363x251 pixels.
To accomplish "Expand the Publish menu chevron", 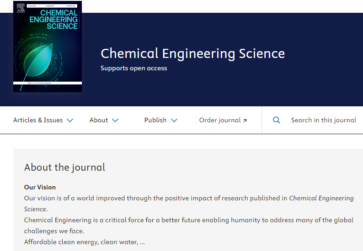I will (x=174, y=120).
